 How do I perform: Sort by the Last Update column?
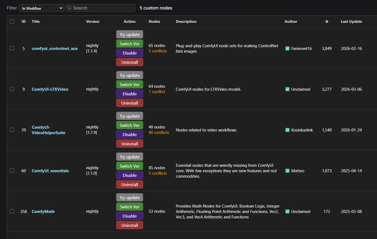point(351,21)
